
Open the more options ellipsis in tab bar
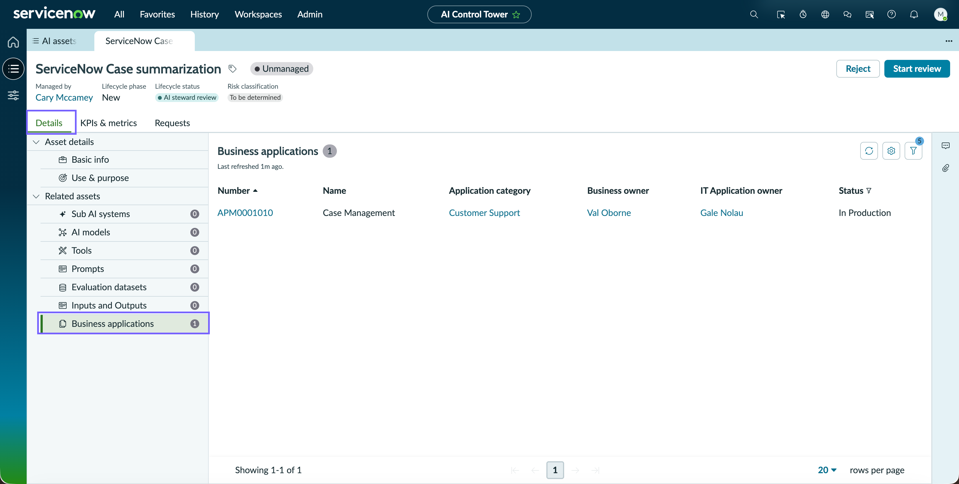[948, 41]
